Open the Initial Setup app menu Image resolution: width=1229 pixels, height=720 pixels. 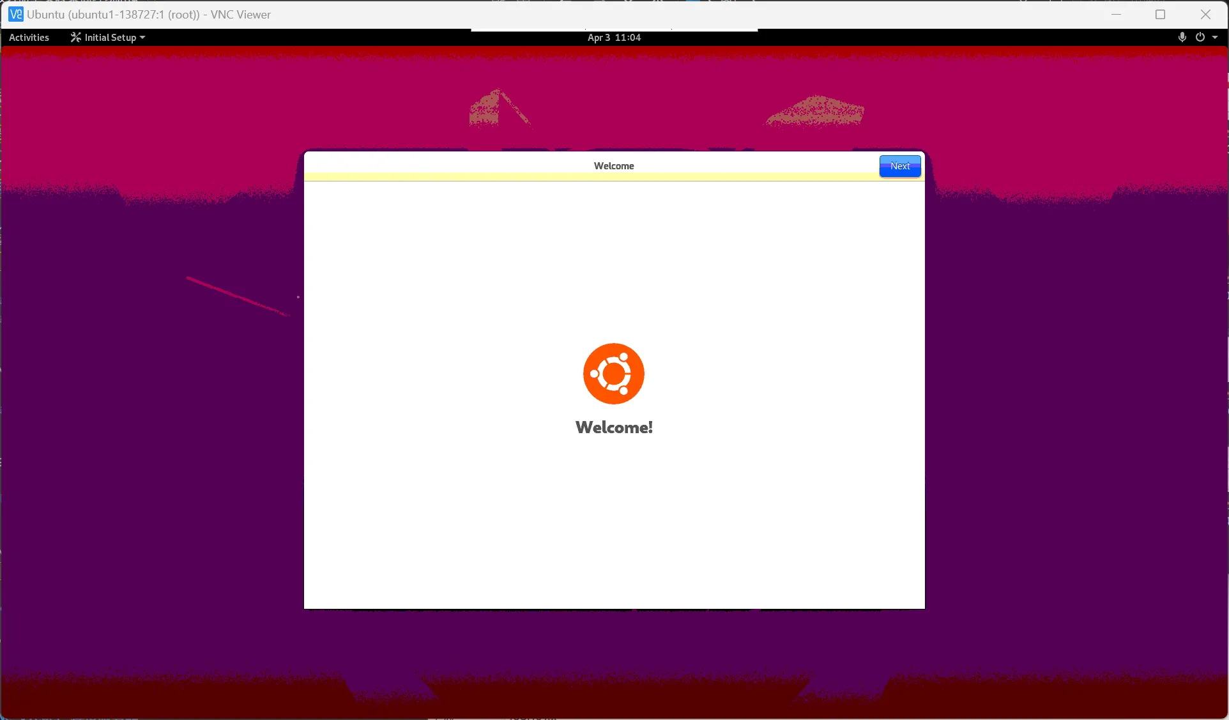tap(108, 38)
